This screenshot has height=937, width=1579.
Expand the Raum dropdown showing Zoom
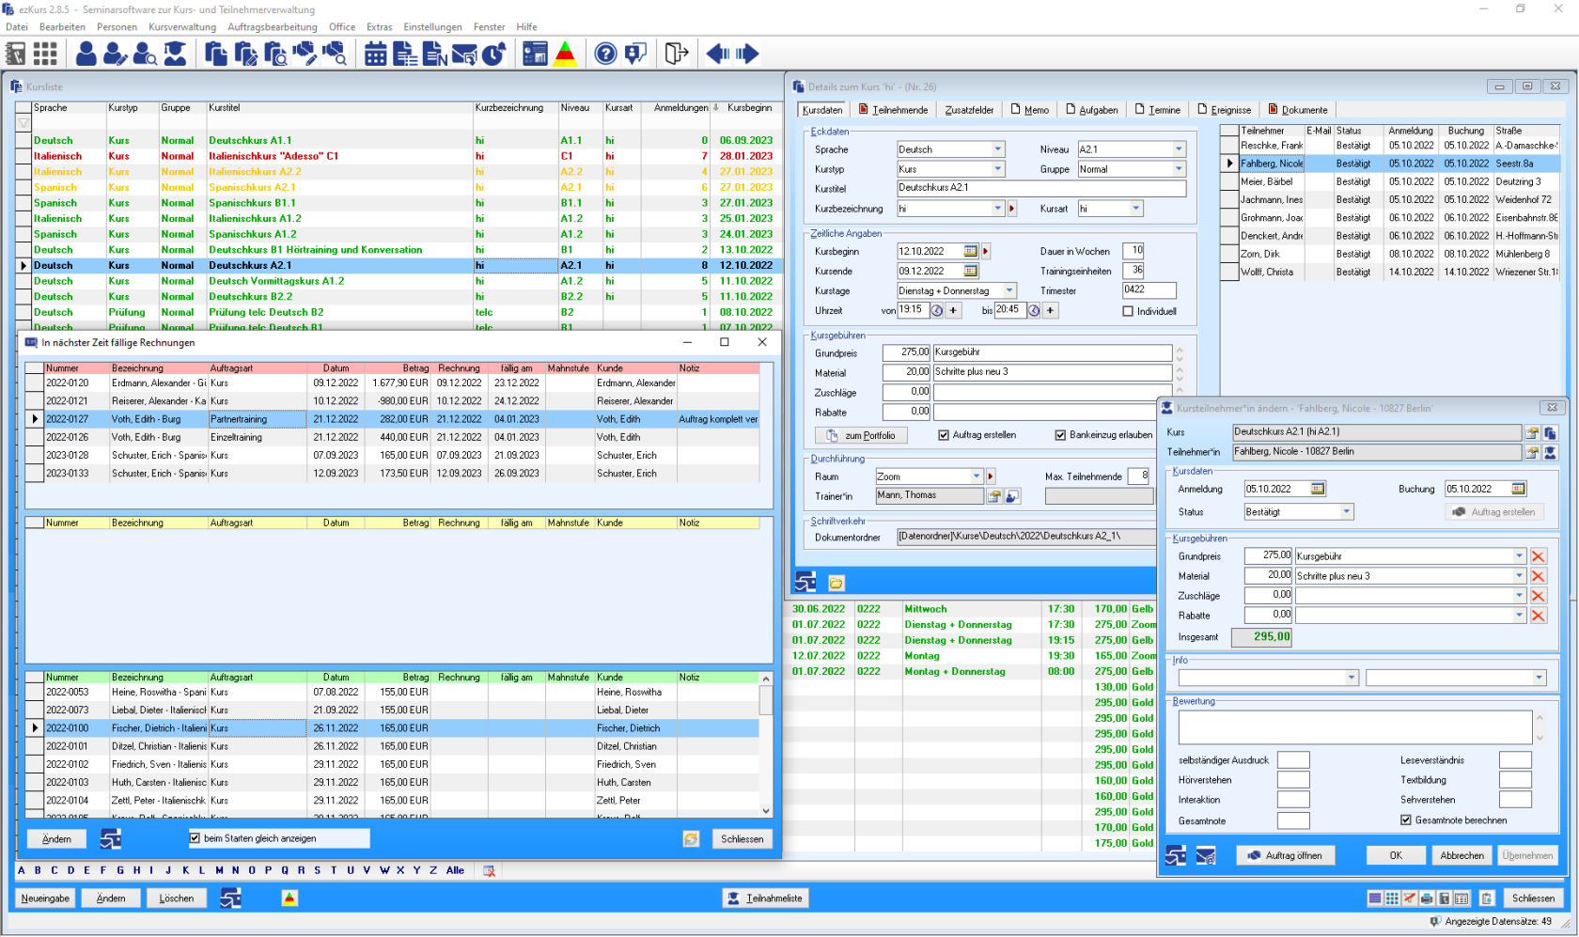[977, 476]
